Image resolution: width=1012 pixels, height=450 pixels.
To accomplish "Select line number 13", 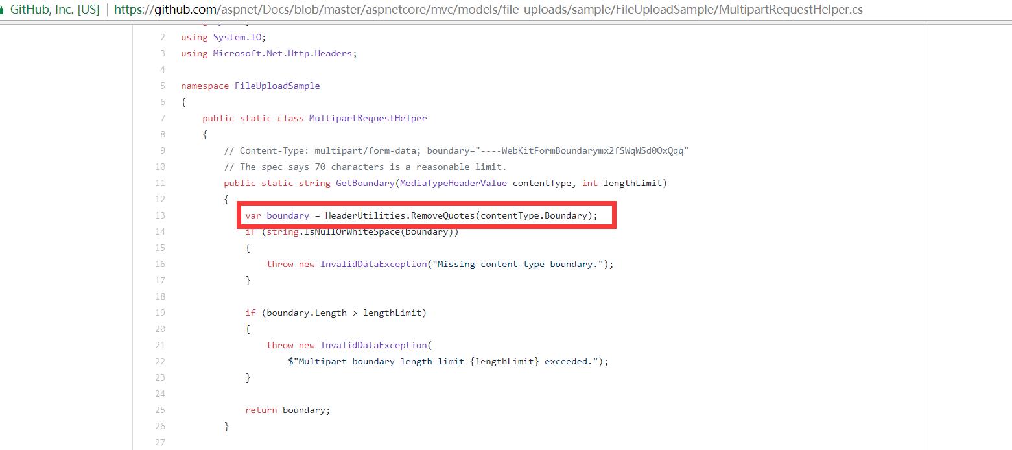I will [160, 215].
